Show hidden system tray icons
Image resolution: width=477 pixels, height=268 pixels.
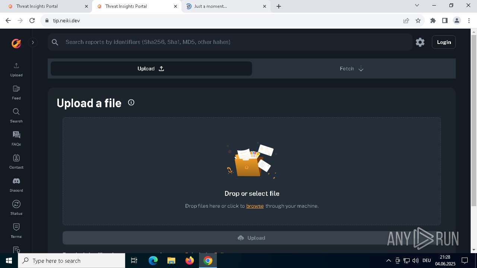[x=388, y=261]
